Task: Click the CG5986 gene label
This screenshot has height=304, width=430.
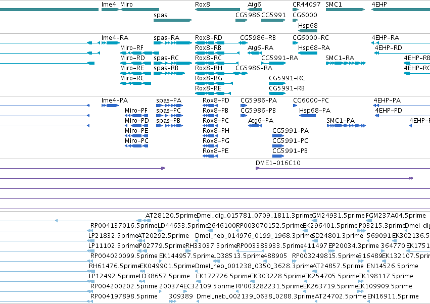Action: [248, 15]
